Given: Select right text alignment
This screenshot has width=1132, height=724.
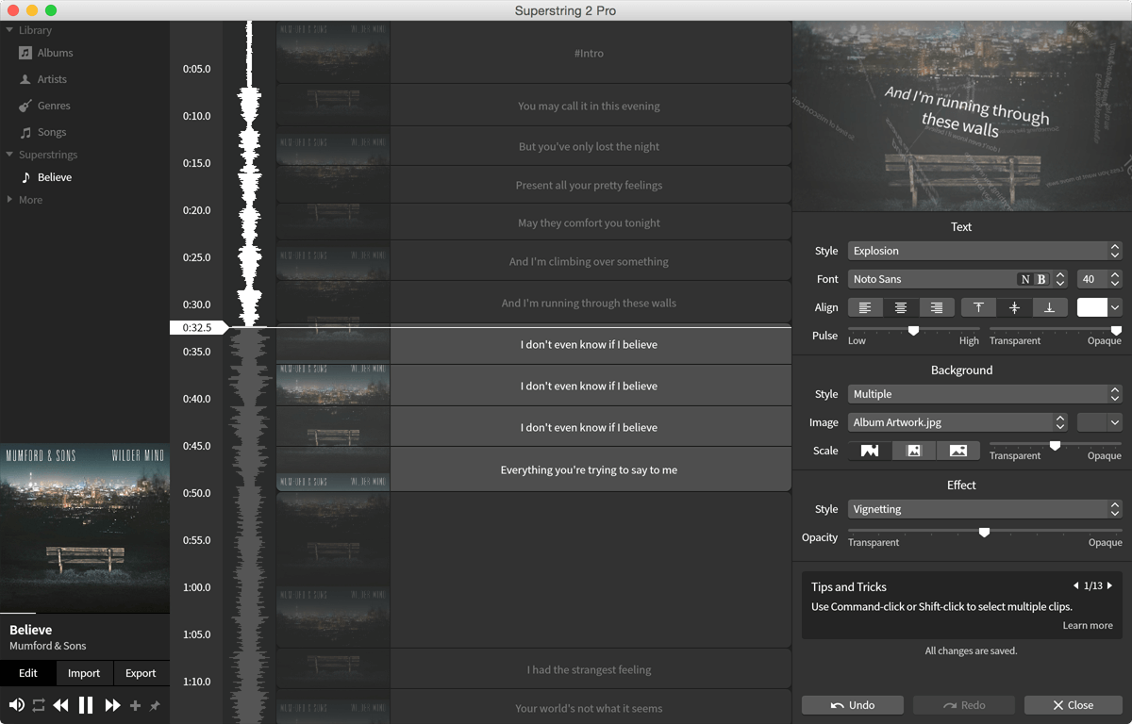Looking at the screenshot, I should 936,307.
